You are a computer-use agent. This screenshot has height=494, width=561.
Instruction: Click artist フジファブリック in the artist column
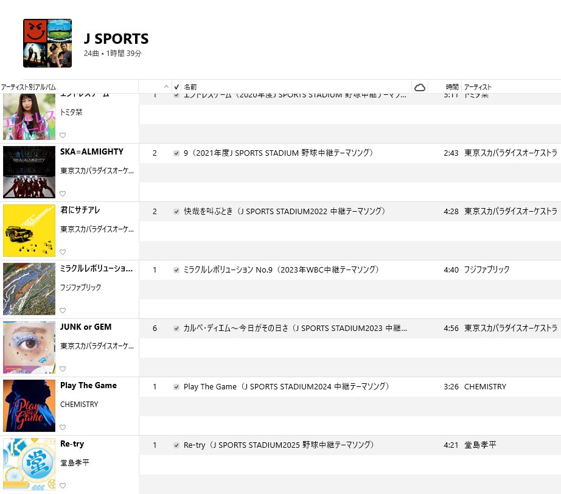487,270
